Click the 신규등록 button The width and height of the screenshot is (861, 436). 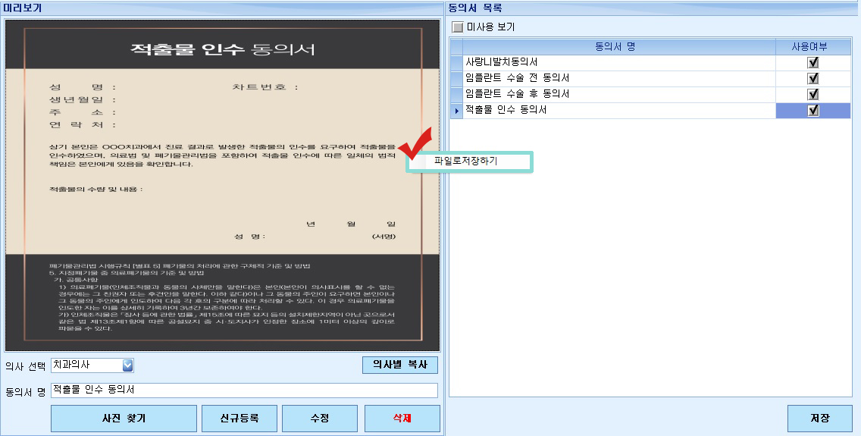[240, 419]
